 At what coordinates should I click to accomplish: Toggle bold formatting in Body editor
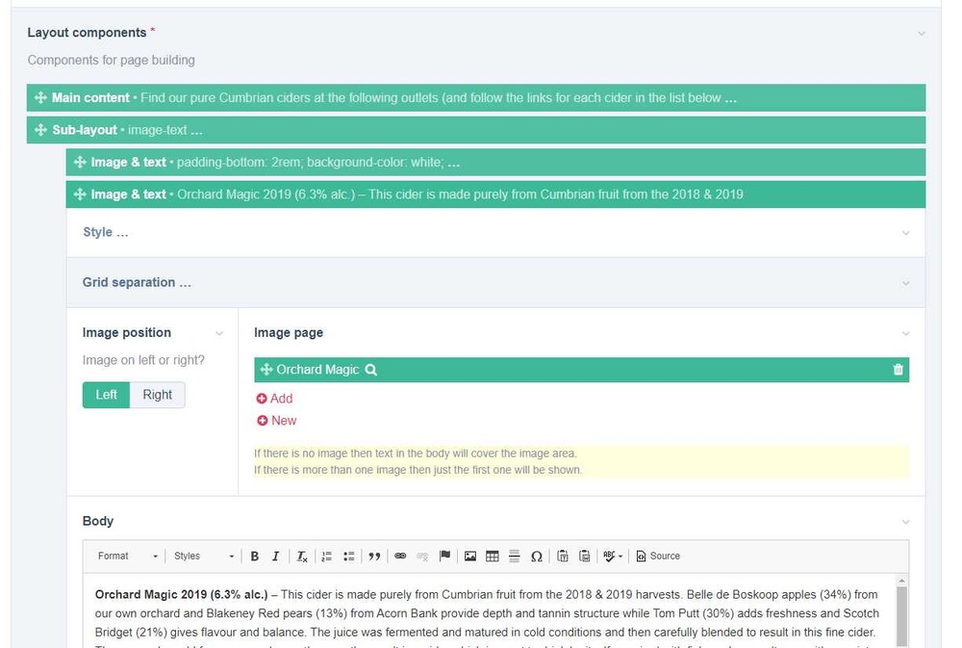click(255, 557)
